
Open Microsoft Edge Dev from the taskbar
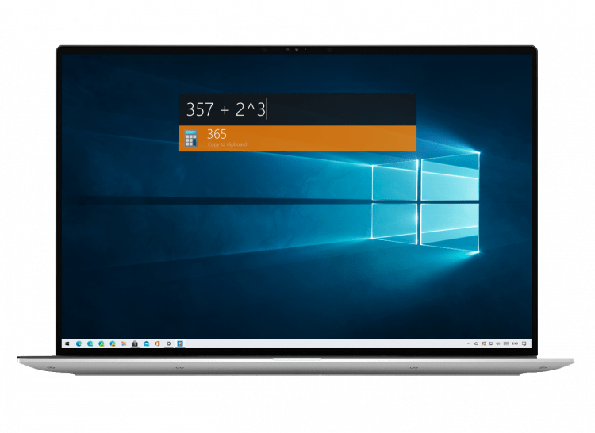102,343
